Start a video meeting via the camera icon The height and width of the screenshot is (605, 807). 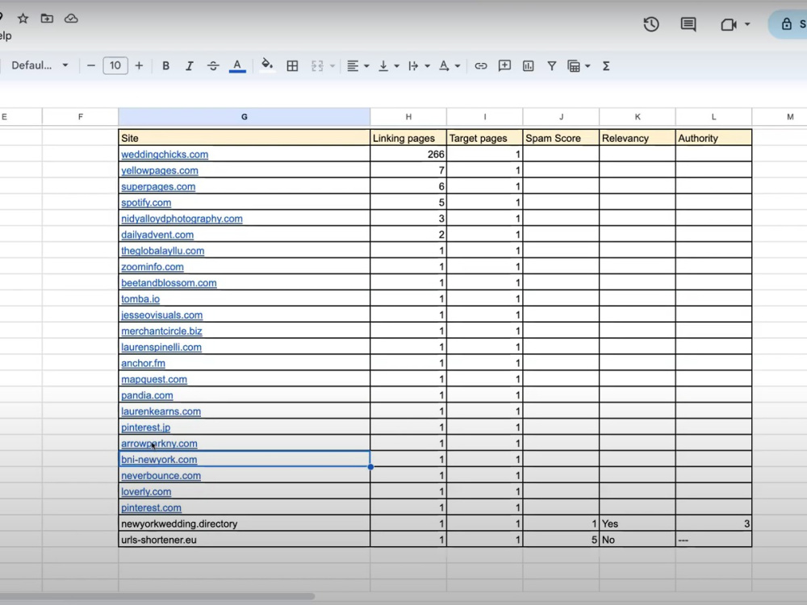pyautogui.click(x=728, y=24)
